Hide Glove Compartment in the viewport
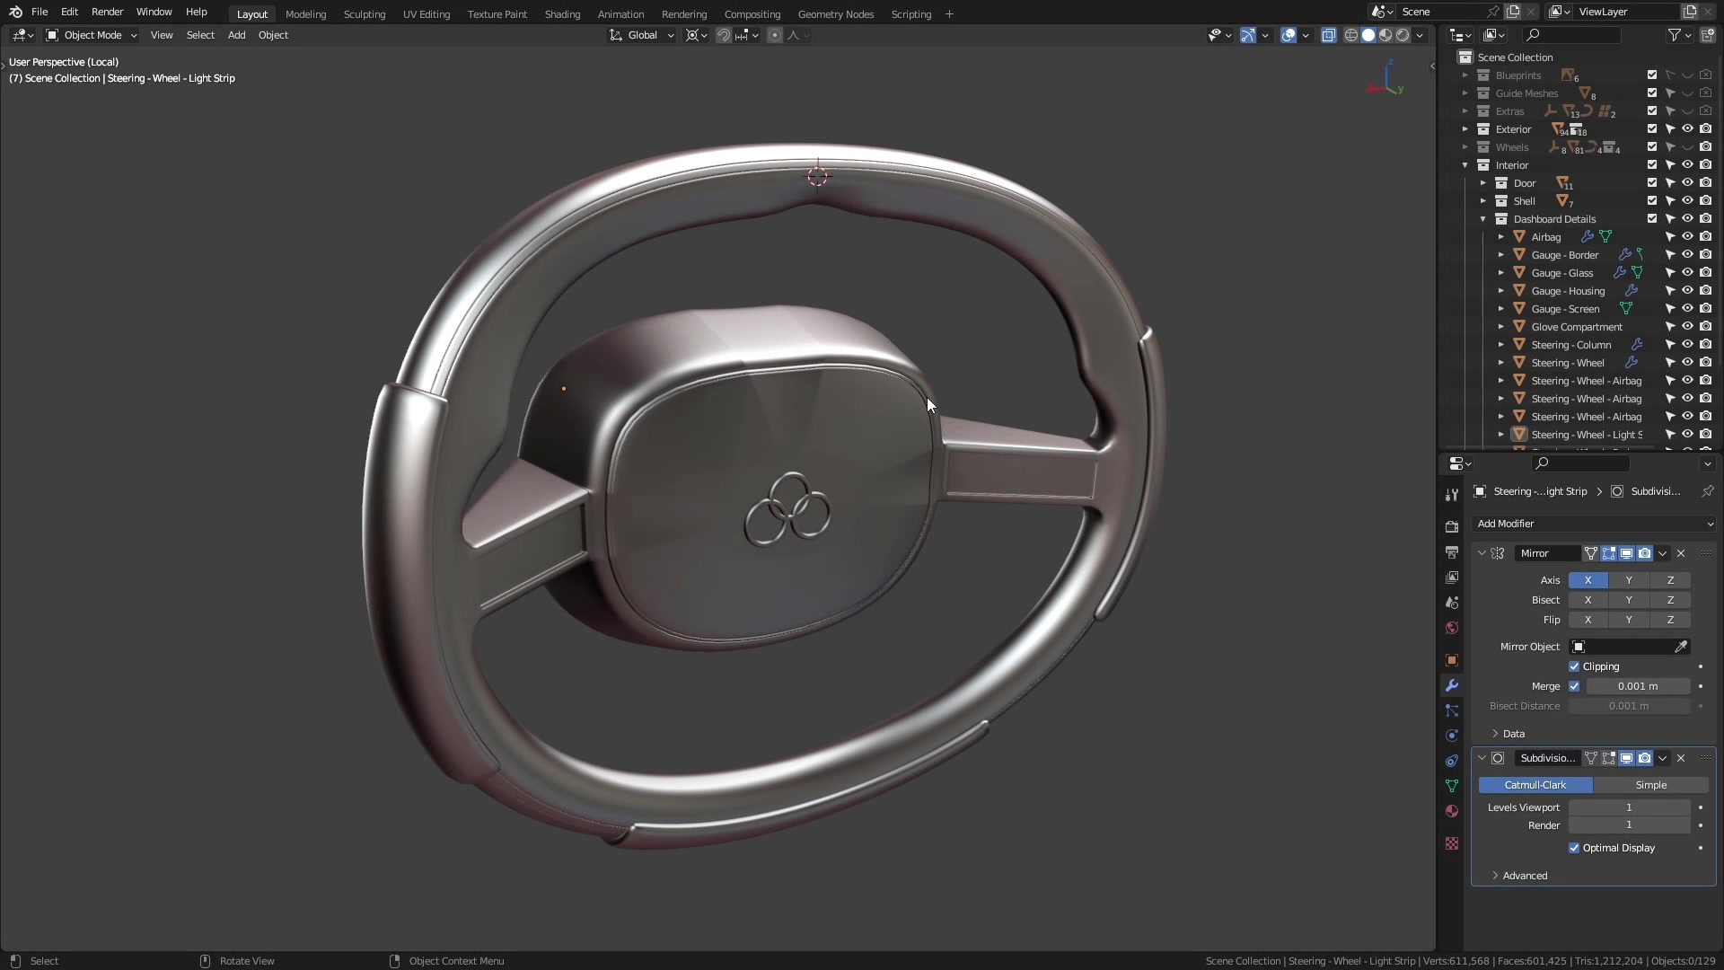 (x=1687, y=327)
